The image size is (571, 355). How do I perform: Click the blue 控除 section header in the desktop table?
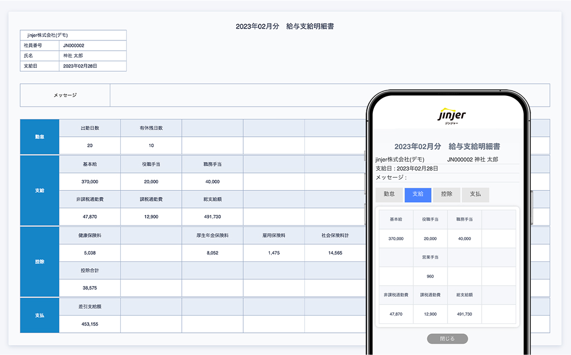pos(39,261)
